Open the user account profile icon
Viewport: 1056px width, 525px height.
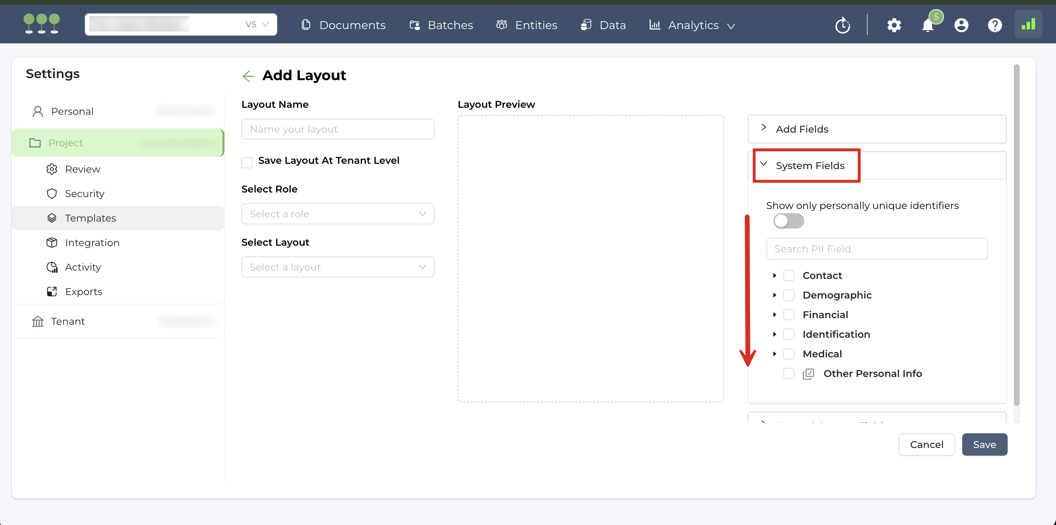(961, 26)
